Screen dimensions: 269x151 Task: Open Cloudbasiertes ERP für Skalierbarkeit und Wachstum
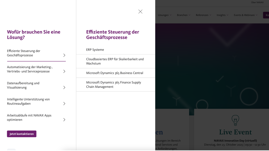coord(115,61)
